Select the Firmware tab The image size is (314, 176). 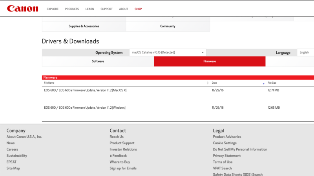tap(210, 61)
